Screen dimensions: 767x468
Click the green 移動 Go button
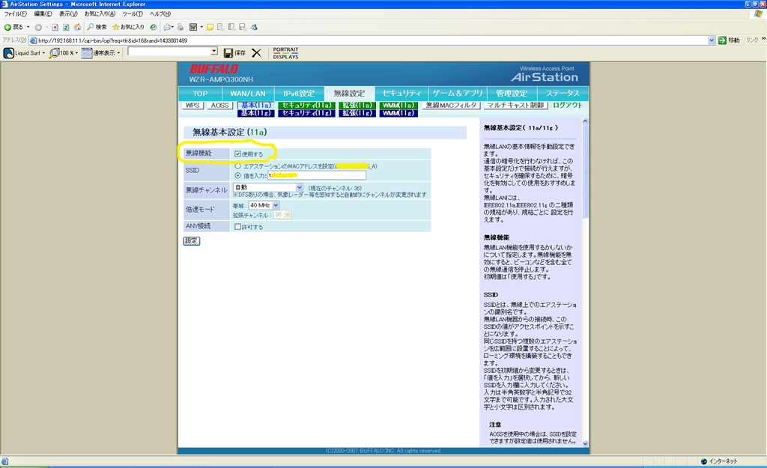(x=729, y=40)
